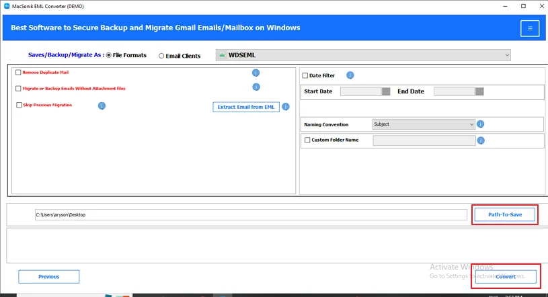This screenshot has height=297, width=548.
Task: Click the MacSonik app icon in title bar
Action: pos(7,6)
